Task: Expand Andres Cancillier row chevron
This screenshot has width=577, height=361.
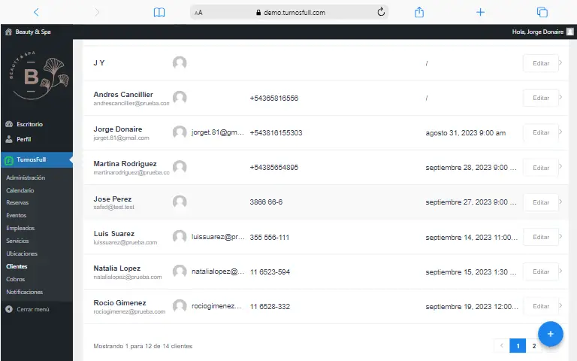Action: pyautogui.click(x=560, y=98)
